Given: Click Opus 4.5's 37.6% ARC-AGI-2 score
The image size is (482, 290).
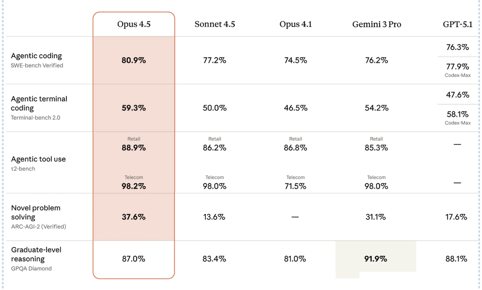Looking at the screenshot, I should [134, 217].
